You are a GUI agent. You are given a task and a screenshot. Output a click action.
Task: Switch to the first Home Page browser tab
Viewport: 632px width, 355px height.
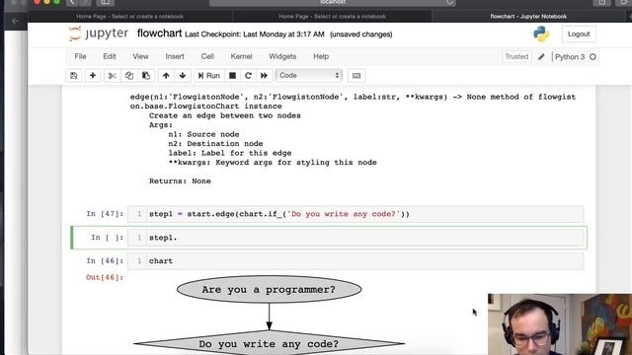129,17
